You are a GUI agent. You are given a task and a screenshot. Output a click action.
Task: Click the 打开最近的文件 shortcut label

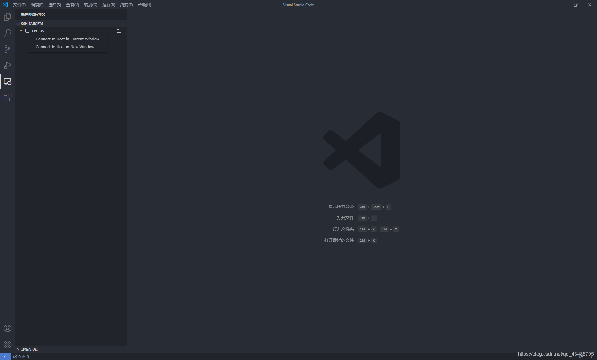point(339,240)
